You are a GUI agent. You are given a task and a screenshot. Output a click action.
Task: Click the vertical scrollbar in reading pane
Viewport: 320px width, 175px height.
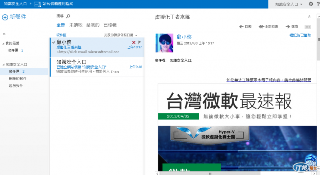point(318,40)
